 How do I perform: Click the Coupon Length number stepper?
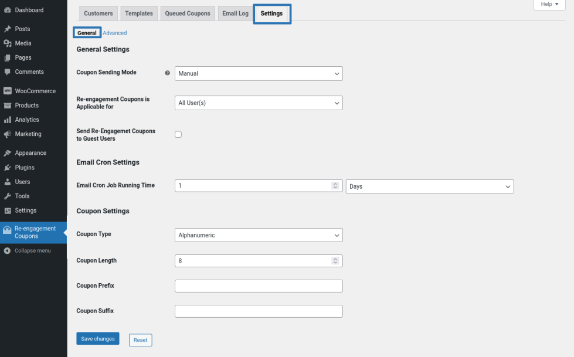(x=335, y=260)
